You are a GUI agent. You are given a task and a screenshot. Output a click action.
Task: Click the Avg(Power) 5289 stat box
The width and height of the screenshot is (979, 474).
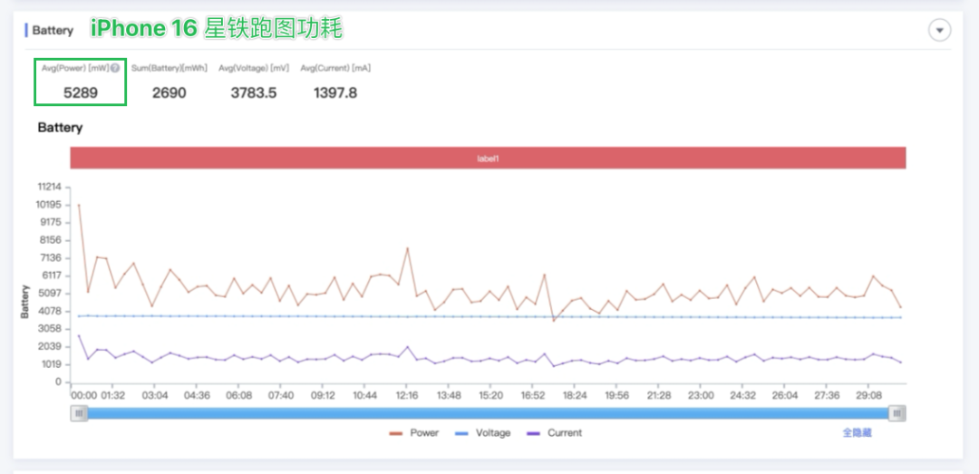[81, 82]
